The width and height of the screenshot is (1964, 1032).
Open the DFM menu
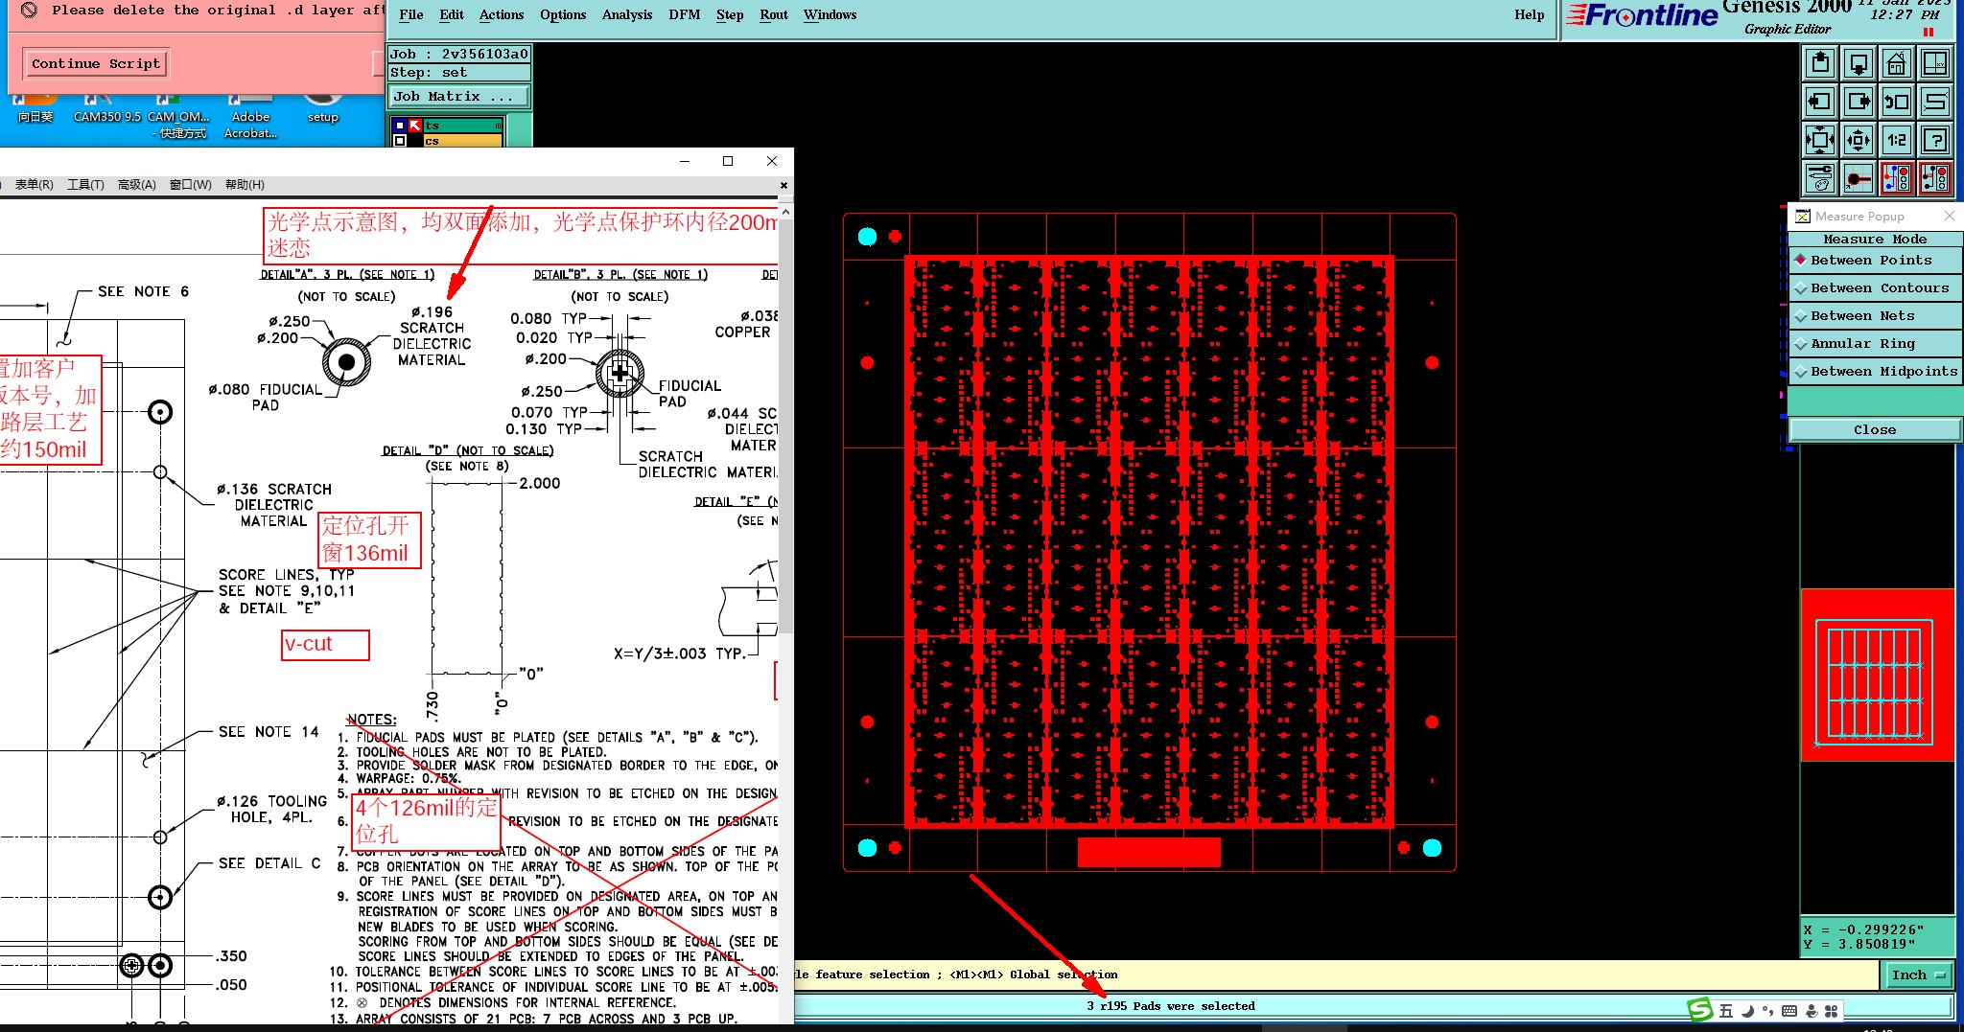coord(685,15)
